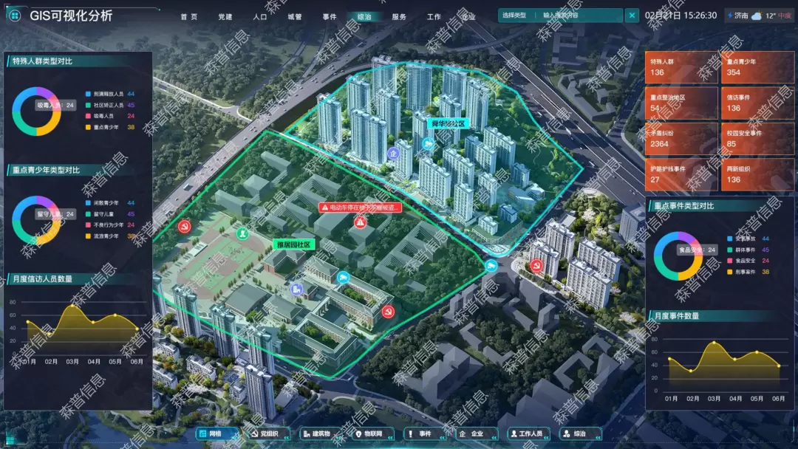The width and height of the screenshot is (798, 449).
Task: Select the purple enterprise marker near towers
Action: pos(394,154)
